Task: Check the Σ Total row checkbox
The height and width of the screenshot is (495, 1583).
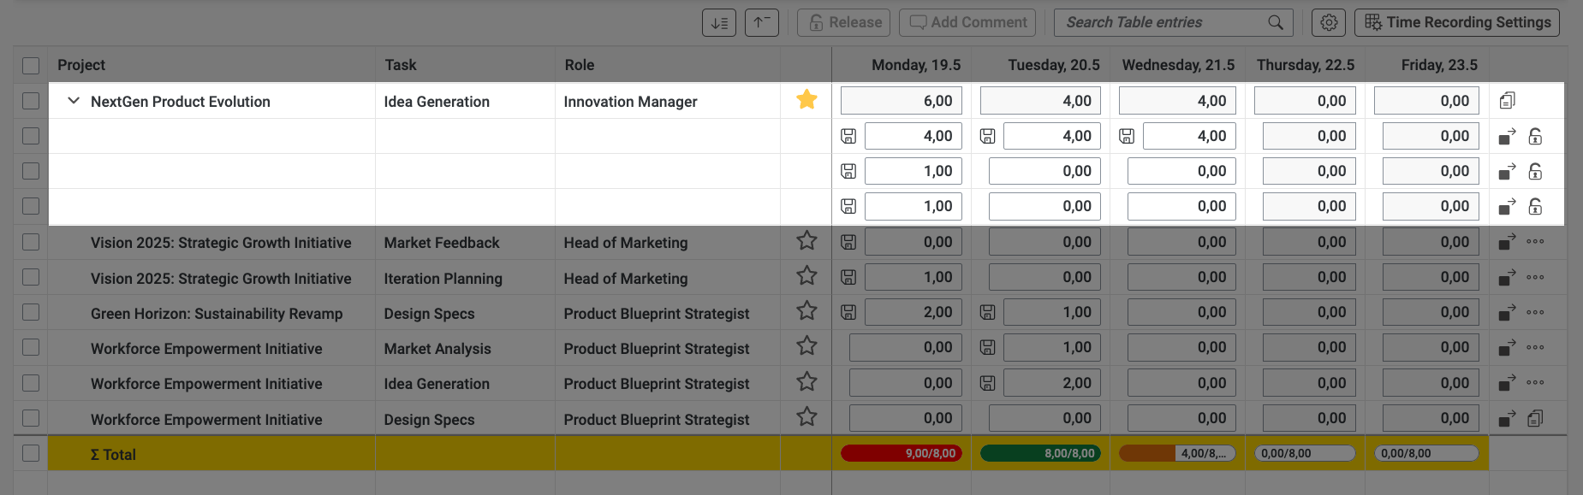Action: 31,453
